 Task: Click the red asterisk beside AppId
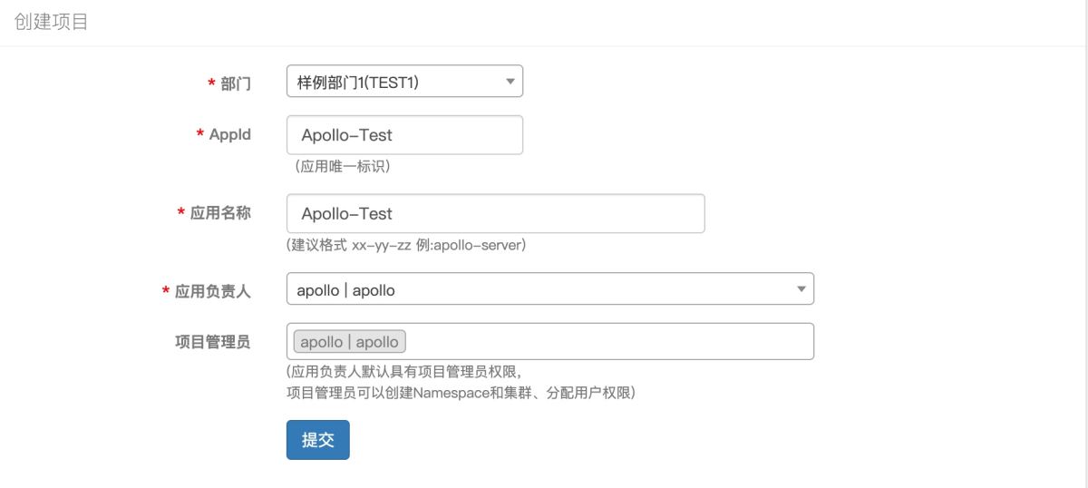pos(199,134)
